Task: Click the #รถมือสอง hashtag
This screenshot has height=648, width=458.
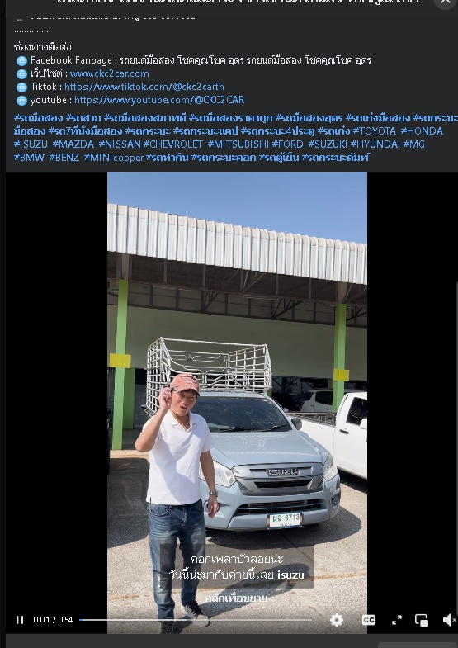Action: (38, 118)
